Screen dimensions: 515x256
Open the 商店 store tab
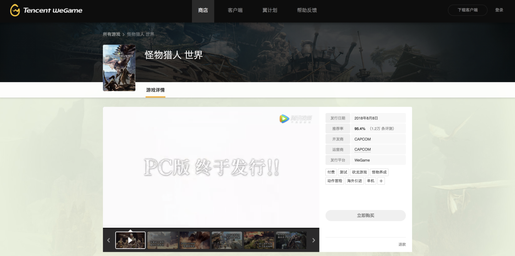click(203, 11)
